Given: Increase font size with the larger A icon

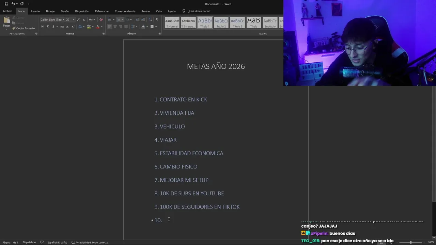Looking at the screenshot, I should point(78,20).
